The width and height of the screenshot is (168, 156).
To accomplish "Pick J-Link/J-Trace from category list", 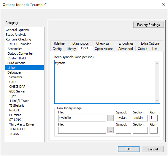I will tap(19, 101).
